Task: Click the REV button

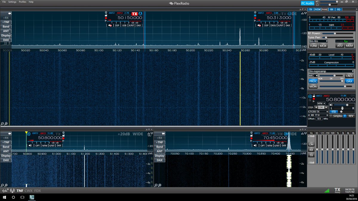Action: click(351, 116)
